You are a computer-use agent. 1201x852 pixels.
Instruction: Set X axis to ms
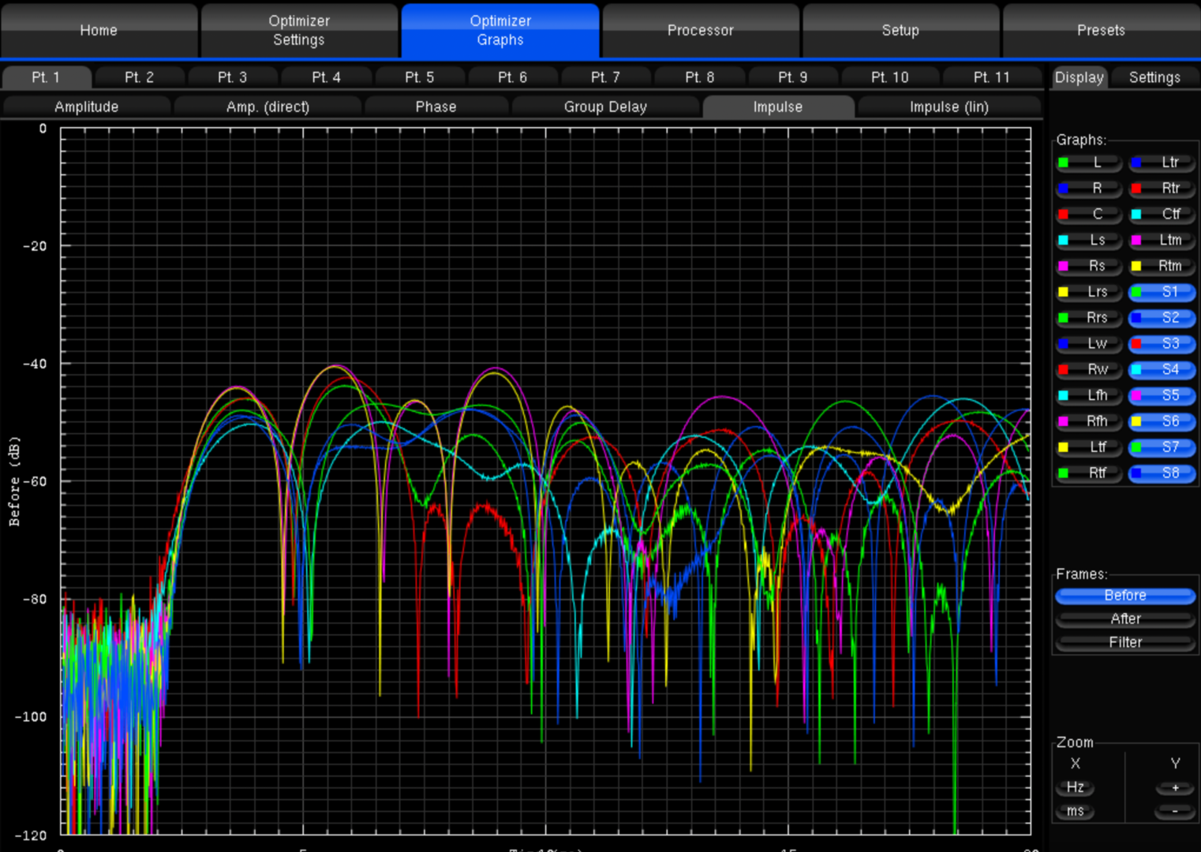[x=1075, y=811]
